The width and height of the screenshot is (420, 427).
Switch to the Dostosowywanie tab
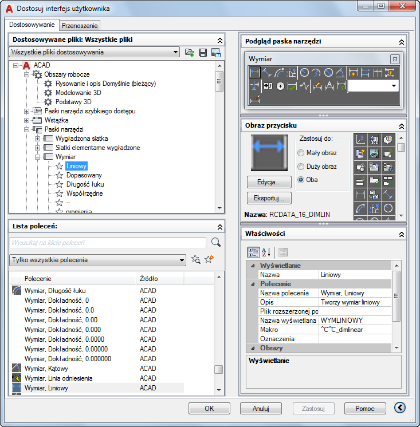pyautogui.click(x=32, y=25)
